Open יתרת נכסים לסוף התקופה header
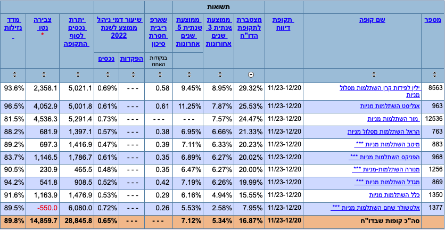The height and width of the screenshot is (230, 445). [77, 32]
